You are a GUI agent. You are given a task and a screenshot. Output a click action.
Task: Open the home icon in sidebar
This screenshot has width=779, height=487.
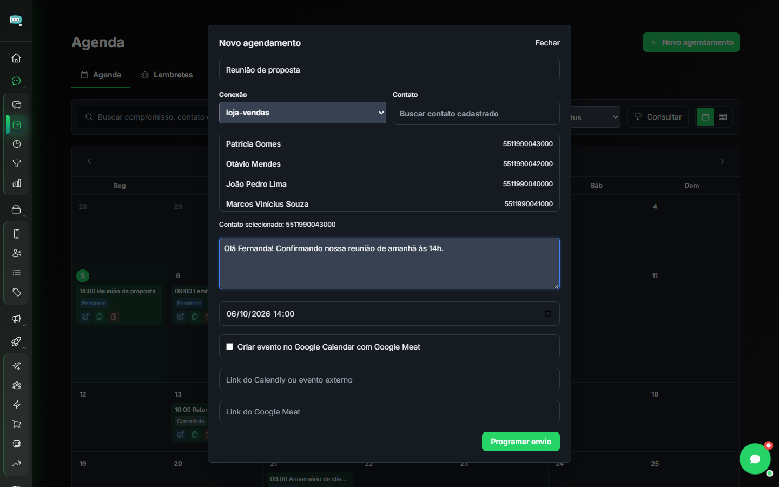pos(16,58)
